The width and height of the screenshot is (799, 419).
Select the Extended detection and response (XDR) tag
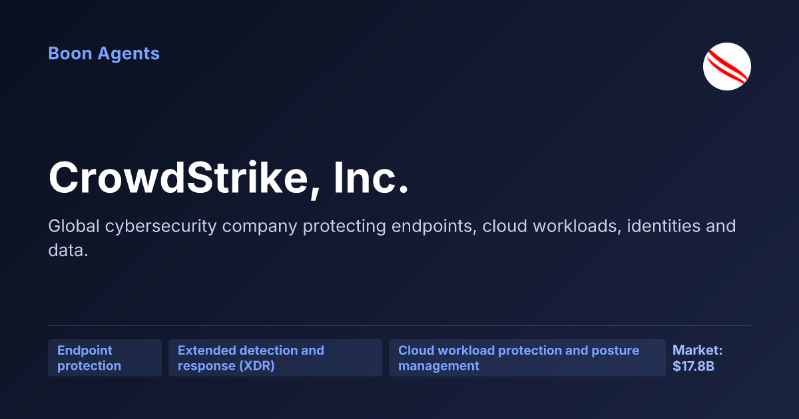point(275,358)
